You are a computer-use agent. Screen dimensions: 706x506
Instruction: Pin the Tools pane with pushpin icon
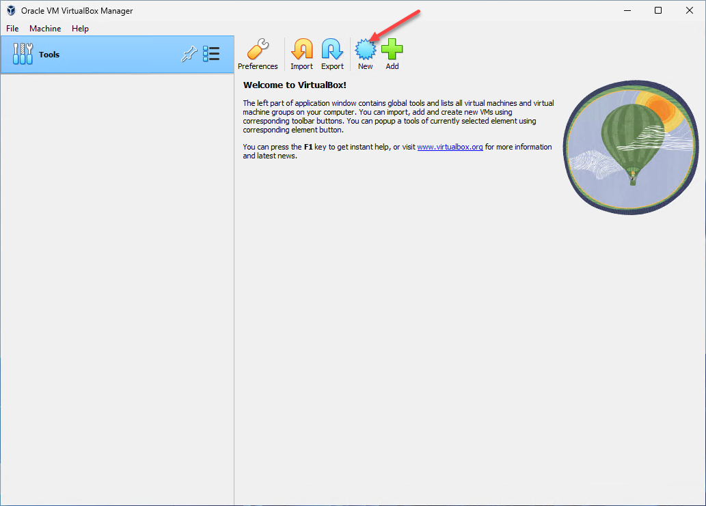(189, 54)
